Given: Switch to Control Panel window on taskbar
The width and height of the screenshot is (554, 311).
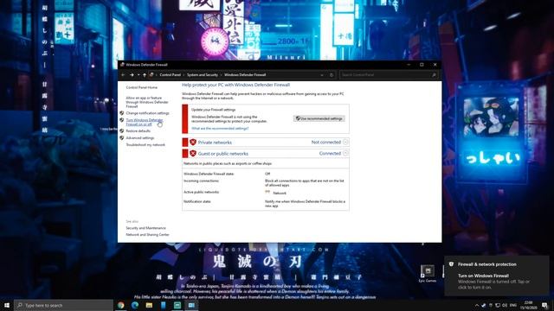Looking at the screenshot, I should 191,305.
